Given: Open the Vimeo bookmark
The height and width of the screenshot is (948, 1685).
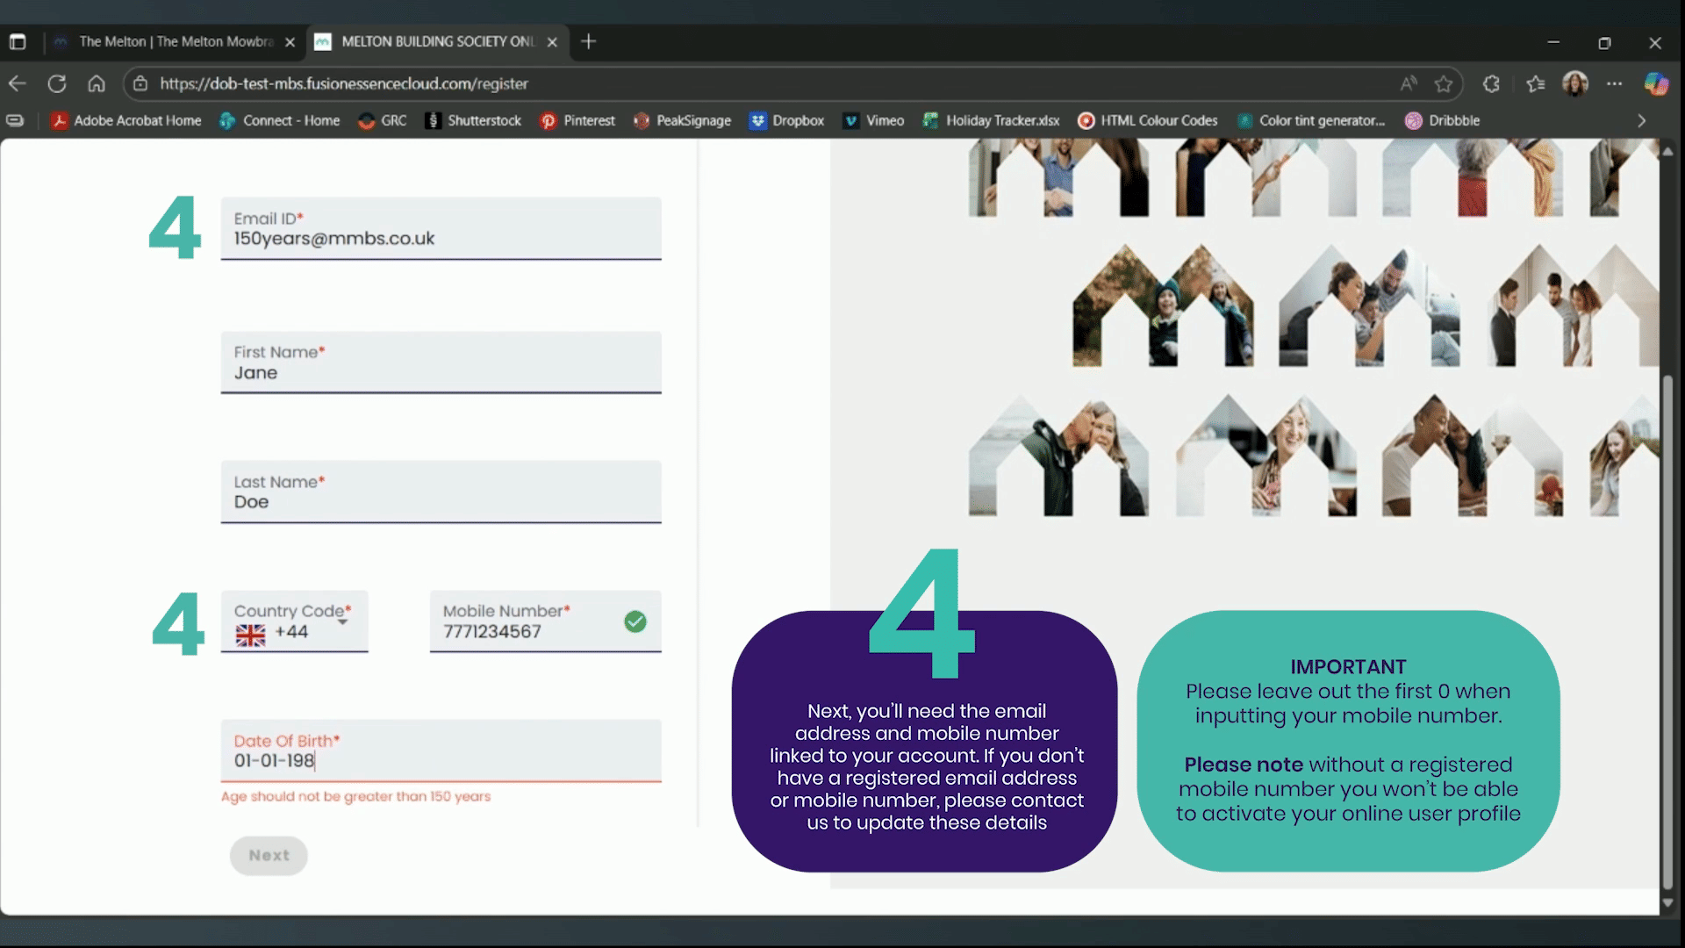Looking at the screenshot, I should coord(873,120).
